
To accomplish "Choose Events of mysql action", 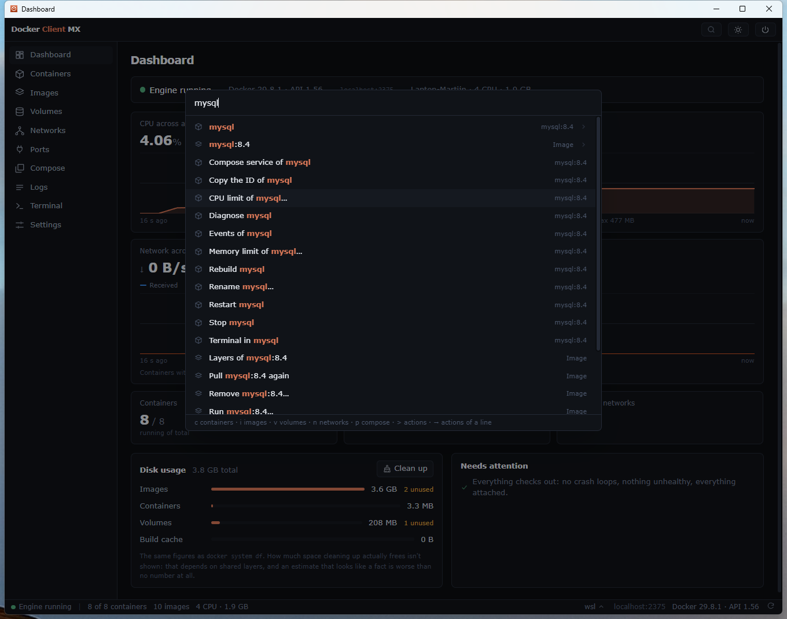I will pyautogui.click(x=391, y=234).
